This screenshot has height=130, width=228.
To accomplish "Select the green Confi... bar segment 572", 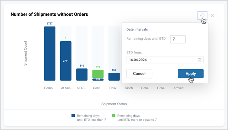I will tap(98, 74).
